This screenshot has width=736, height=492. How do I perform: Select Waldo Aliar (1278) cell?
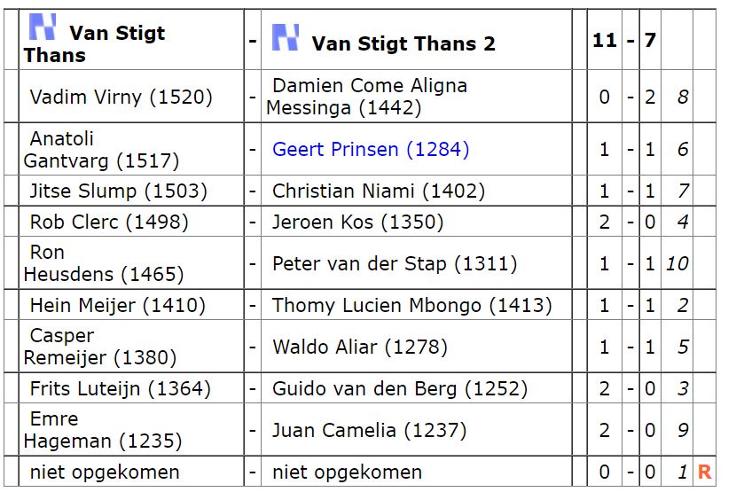click(x=360, y=347)
